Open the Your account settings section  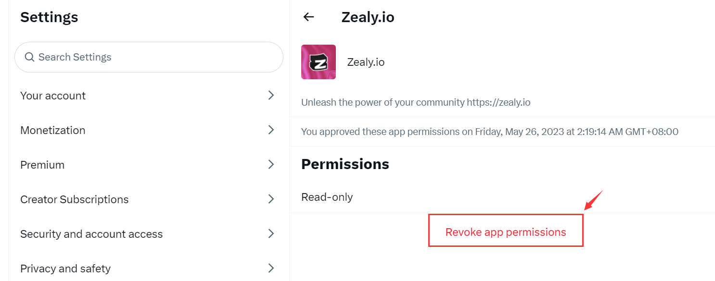click(x=53, y=96)
